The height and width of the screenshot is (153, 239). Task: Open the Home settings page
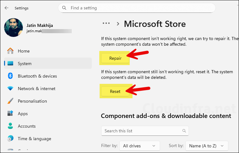click(x=48, y=51)
